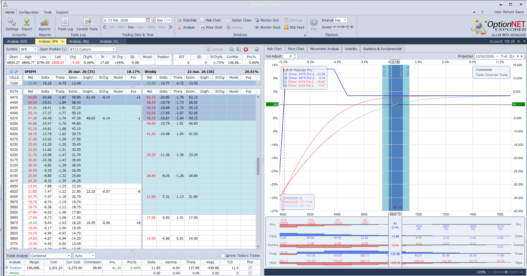This screenshot has height=276, width=527.
Task: Toggle Ignore Today's Trades checkbox
Action: click(x=223, y=255)
